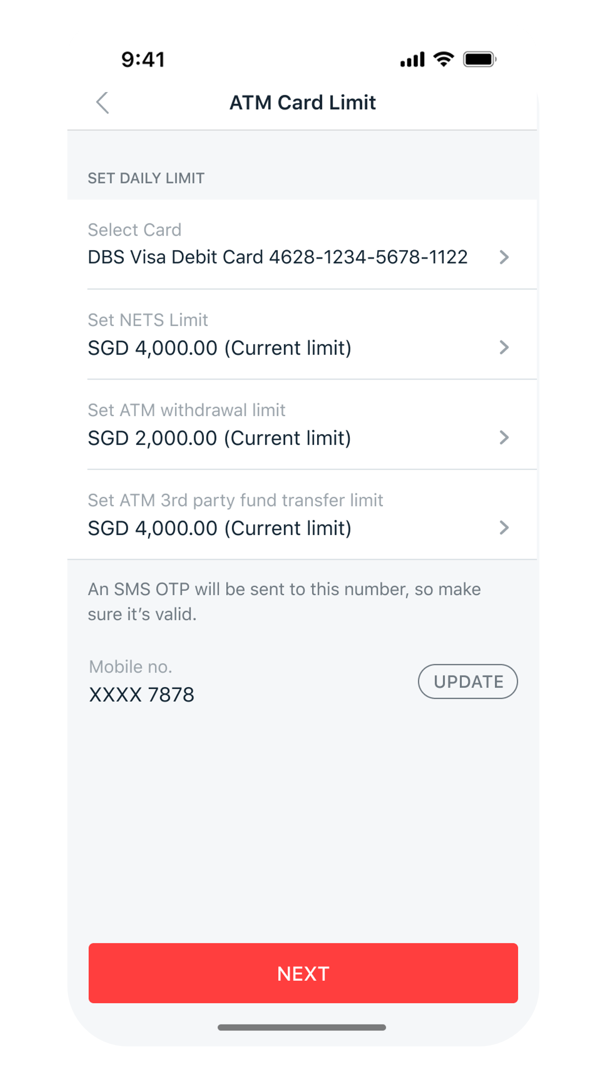Image resolution: width=605 pixels, height=1090 pixels.
Task: Go back using the header arrow
Action: pos(103,103)
